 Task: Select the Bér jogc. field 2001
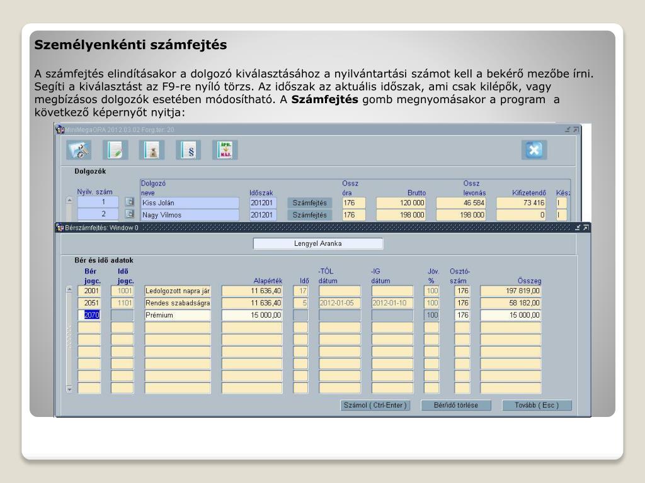coord(89,291)
